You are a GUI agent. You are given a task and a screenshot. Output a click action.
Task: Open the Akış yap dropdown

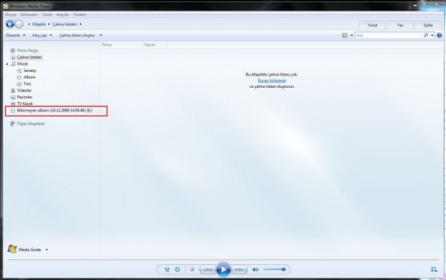pos(42,35)
